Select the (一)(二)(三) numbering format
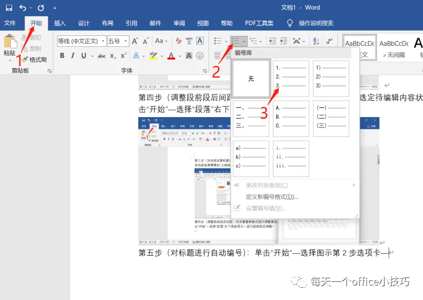Image resolution: width=423 pixels, height=300 pixels. (331, 119)
